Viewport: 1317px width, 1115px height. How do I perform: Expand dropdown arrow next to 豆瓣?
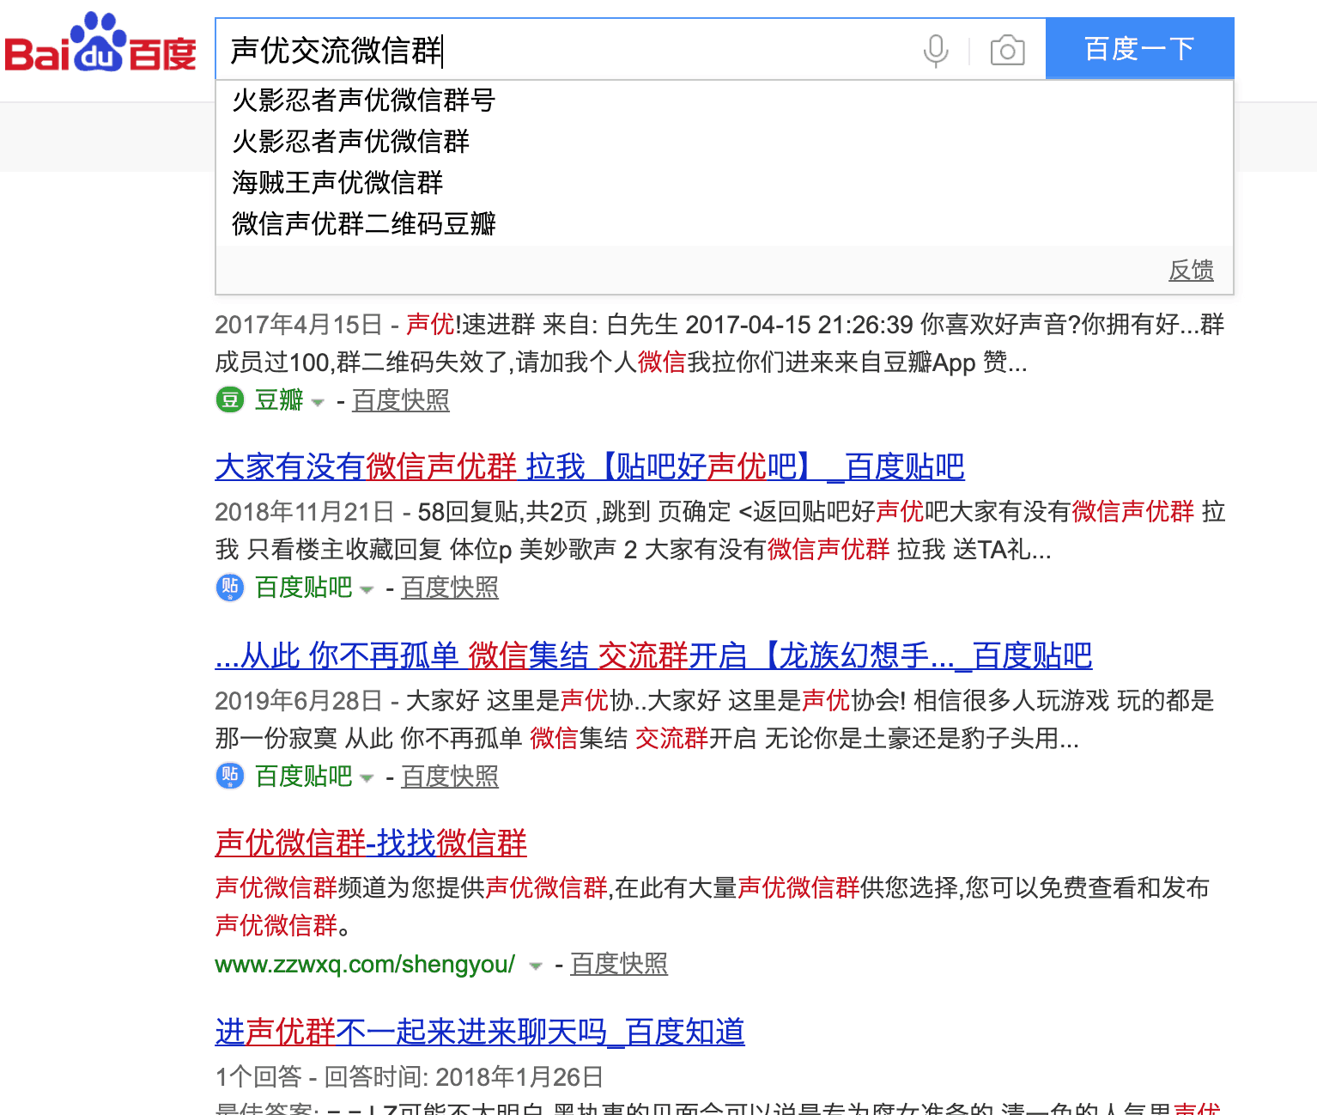[317, 402]
